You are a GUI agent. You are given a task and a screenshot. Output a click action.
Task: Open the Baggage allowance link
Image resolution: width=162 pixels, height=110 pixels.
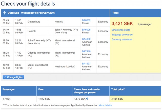[x=122, y=35]
